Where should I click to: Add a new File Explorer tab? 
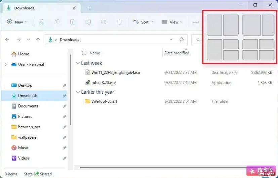pos(89,8)
